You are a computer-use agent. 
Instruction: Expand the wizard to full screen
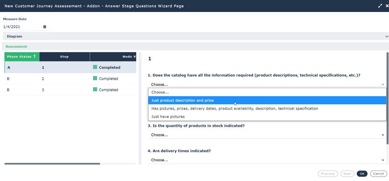(x=380, y=6)
